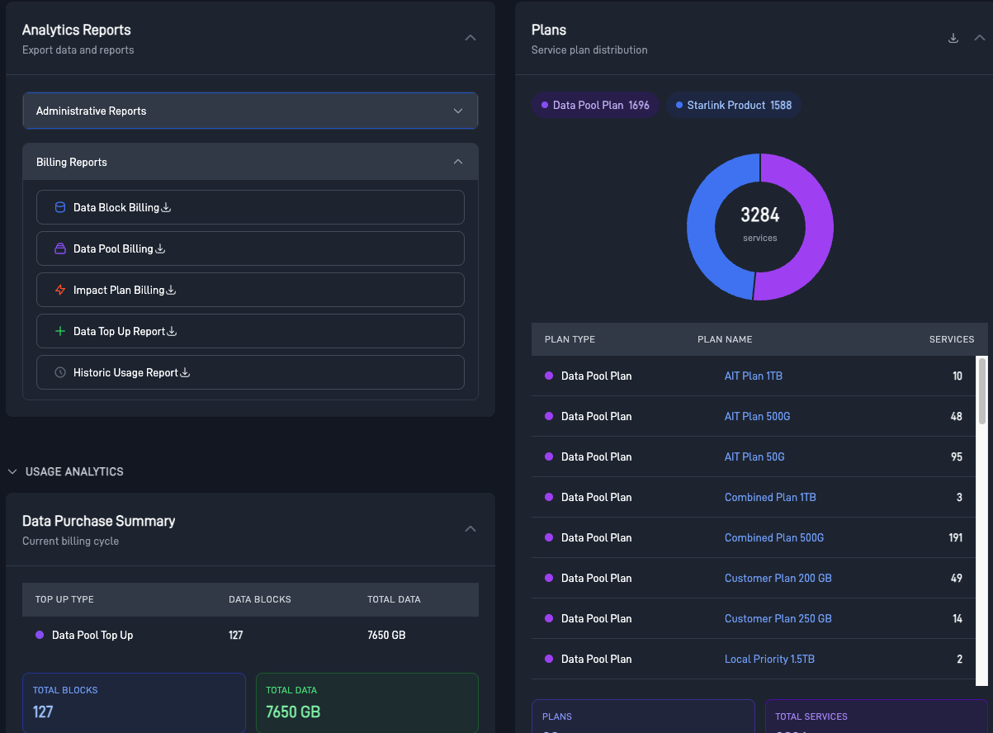Click the Impact Plan Billing lightning icon
Viewport: 993px width, 733px height.
(59, 290)
